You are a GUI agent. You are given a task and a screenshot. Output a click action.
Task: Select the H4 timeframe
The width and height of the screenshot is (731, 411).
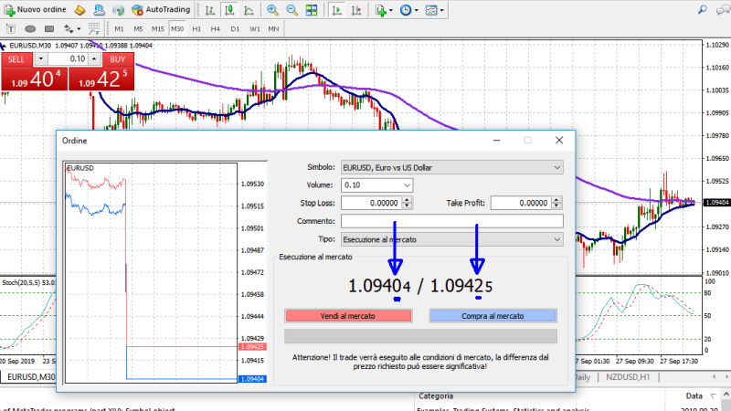[x=215, y=28]
